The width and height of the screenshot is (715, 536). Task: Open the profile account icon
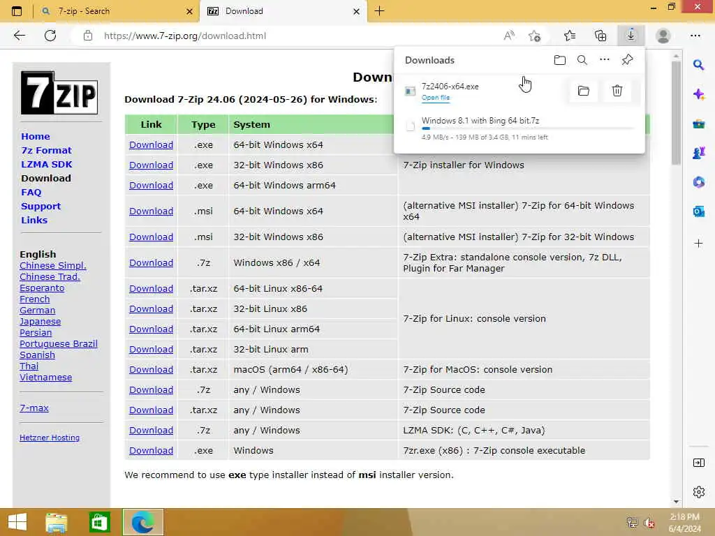click(x=663, y=36)
